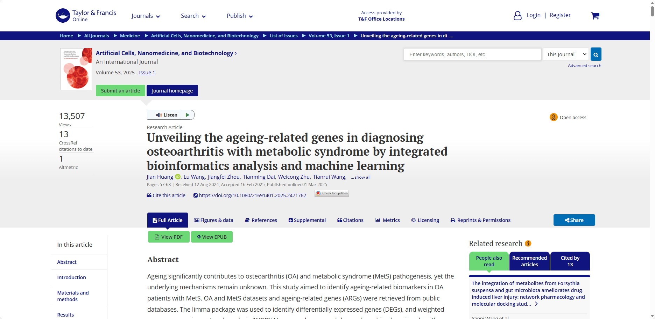Select the Recommended articles tab
The width and height of the screenshot is (655, 319).
point(529,261)
